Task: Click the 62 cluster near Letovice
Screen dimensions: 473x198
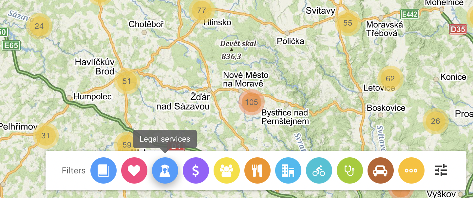Action: pos(390,79)
